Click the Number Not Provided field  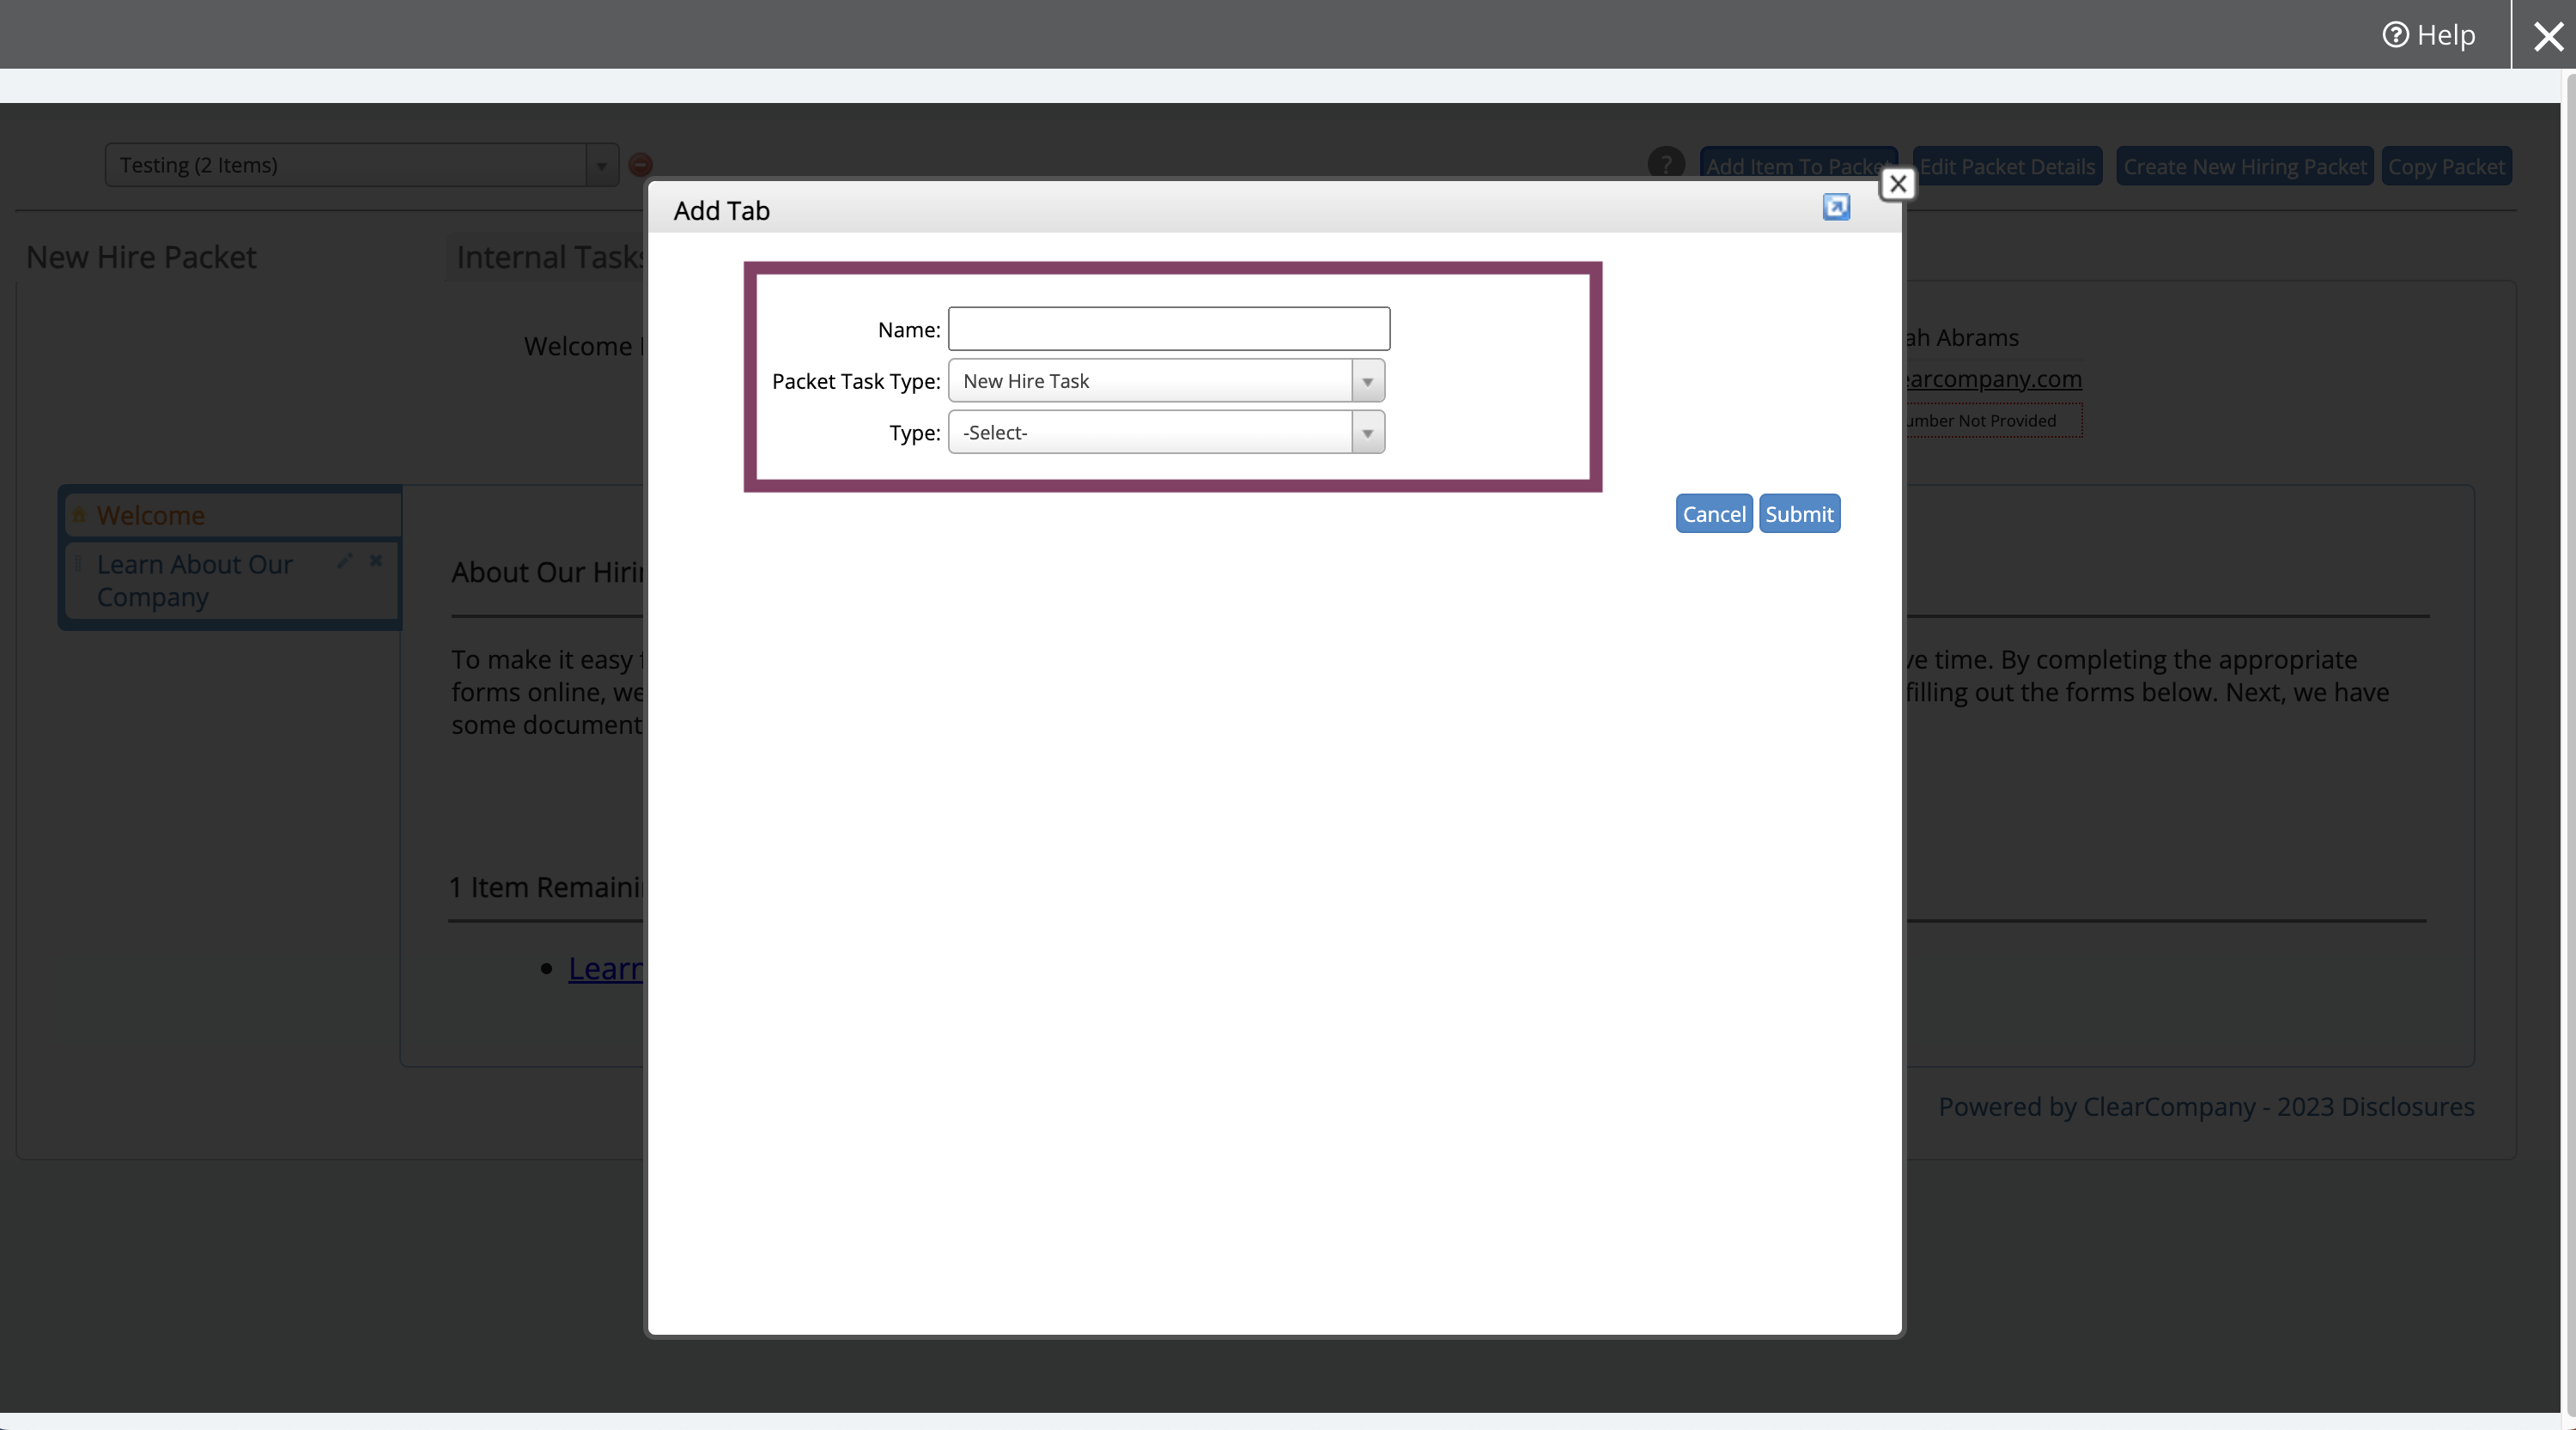click(1993, 421)
